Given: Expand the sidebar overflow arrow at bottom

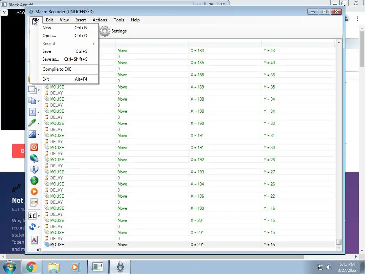Looking at the screenshot, I should pos(38,250).
